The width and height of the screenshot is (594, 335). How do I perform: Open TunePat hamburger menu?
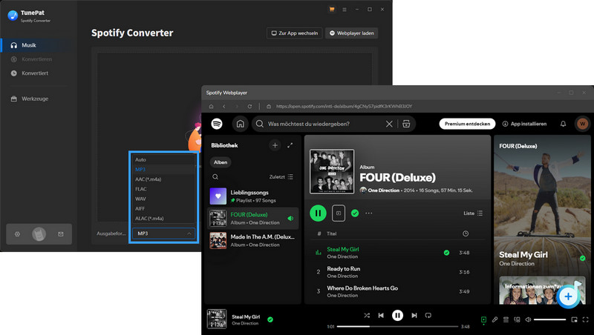tap(345, 10)
